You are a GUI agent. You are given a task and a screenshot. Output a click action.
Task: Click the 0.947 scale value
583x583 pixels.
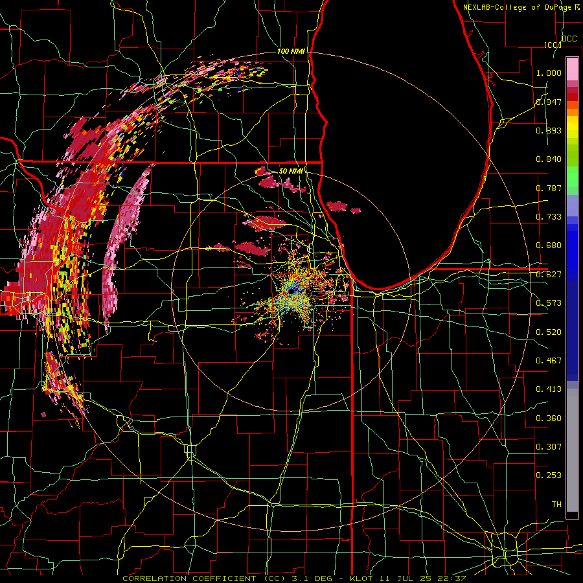click(549, 102)
